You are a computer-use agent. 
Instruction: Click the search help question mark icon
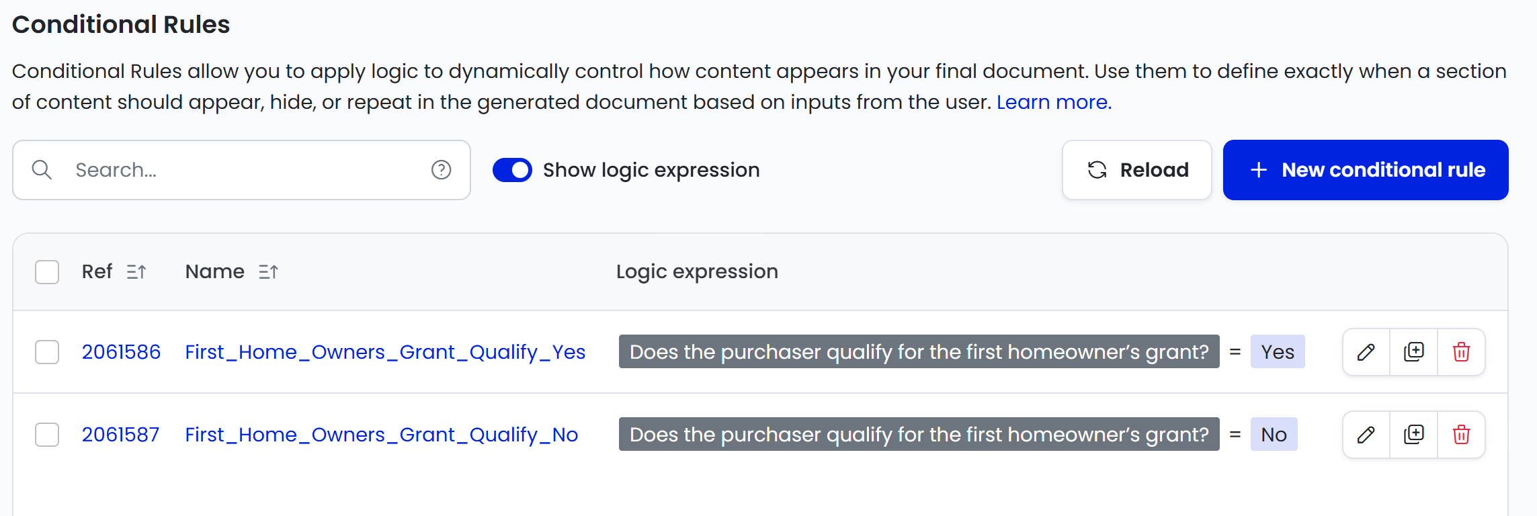point(441,170)
